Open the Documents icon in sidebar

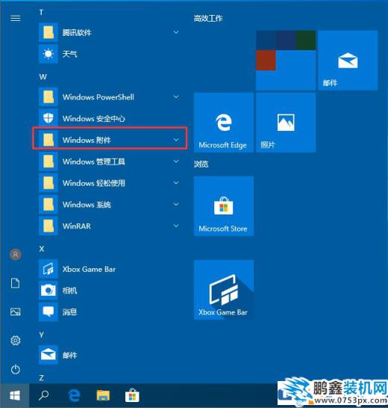(16, 283)
